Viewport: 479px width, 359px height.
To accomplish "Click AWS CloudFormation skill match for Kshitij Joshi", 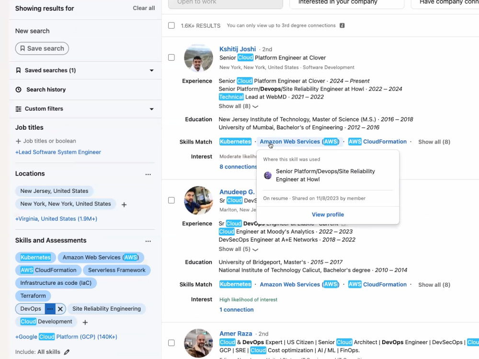I will [377, 142].
